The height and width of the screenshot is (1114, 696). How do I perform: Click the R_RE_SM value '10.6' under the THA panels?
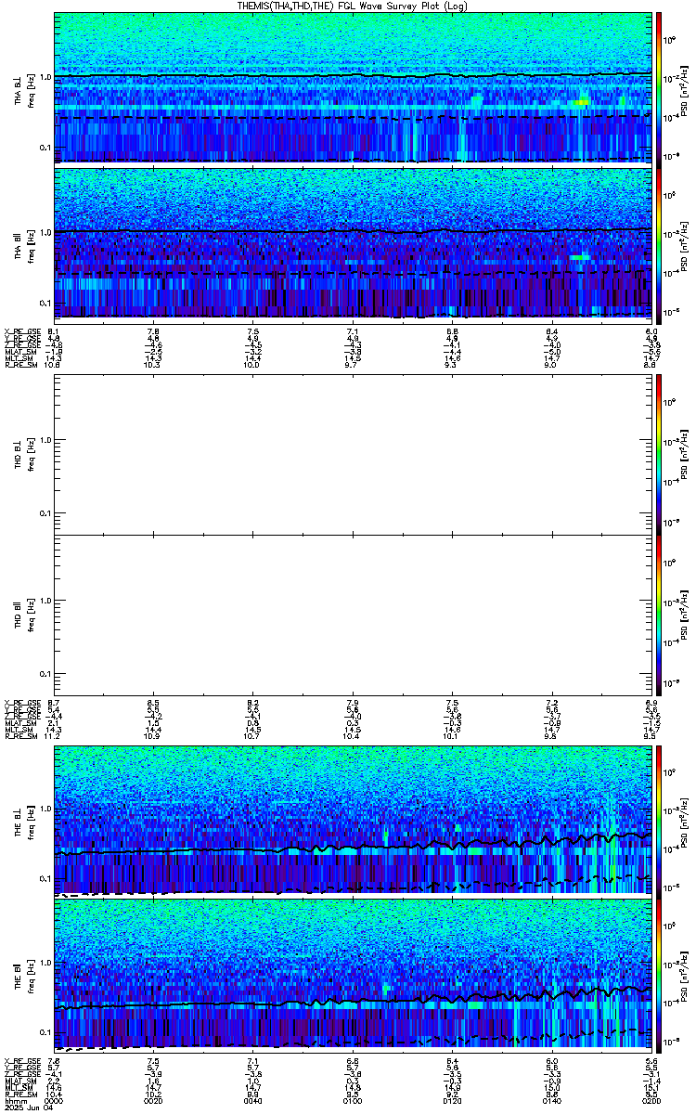coord(54,366)
